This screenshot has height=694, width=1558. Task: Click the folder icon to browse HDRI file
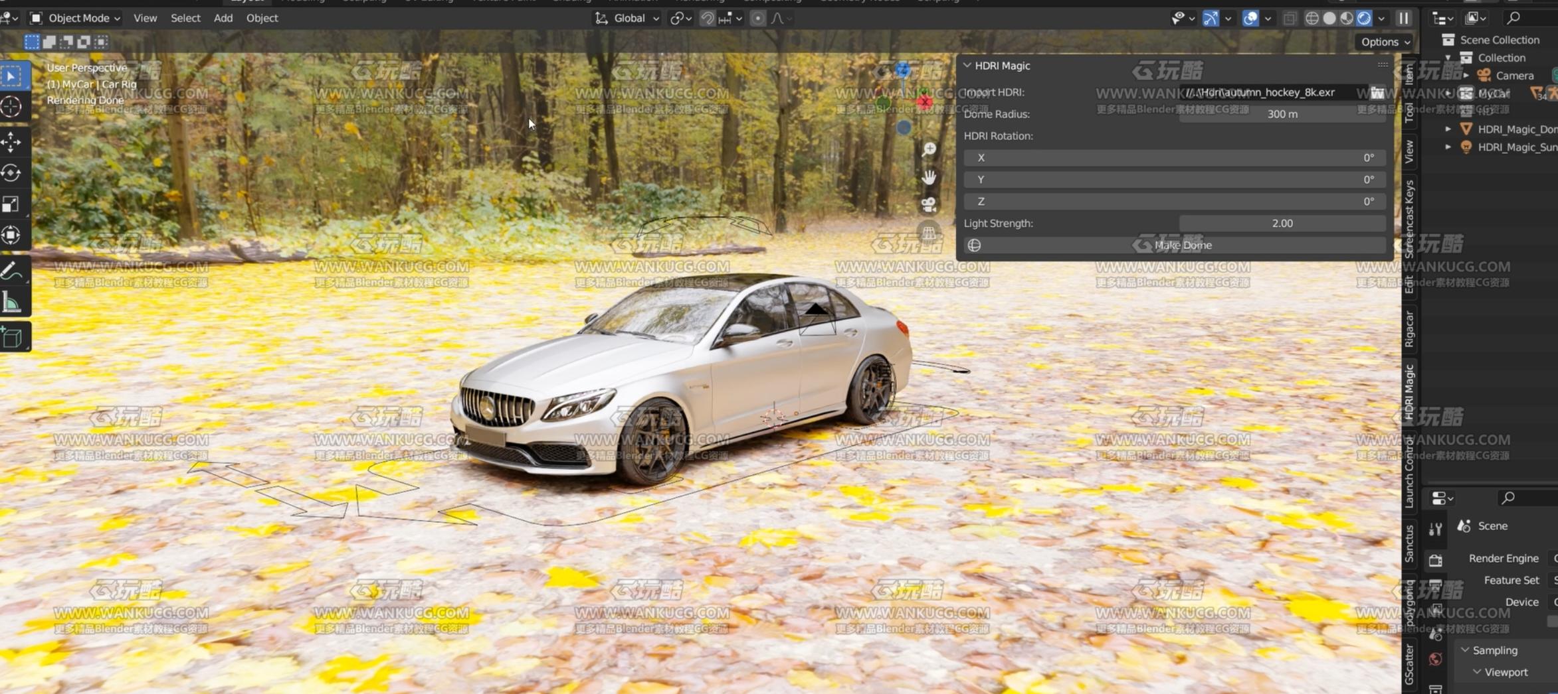[1377, 92]
